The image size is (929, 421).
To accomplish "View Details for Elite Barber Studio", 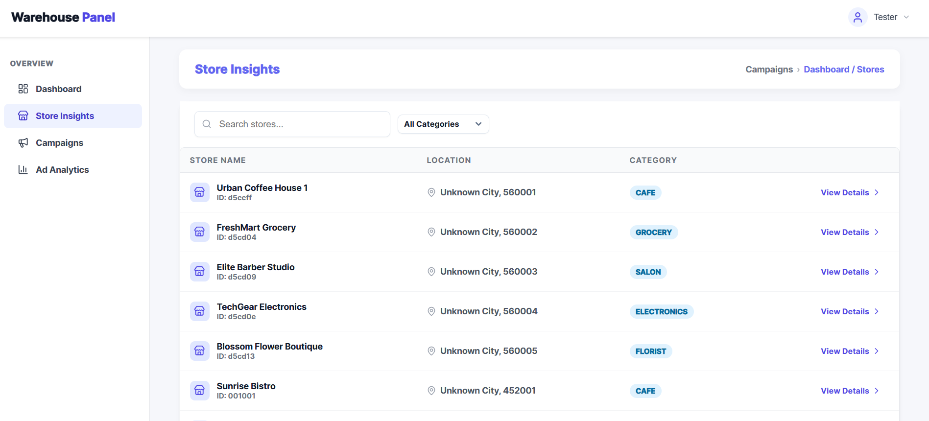I will click(x=845, y=272).
